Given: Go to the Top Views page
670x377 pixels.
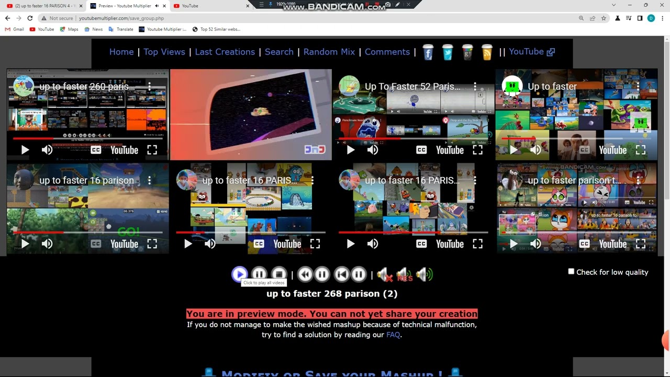Looking at the screenshot, I should coord(164,52).
